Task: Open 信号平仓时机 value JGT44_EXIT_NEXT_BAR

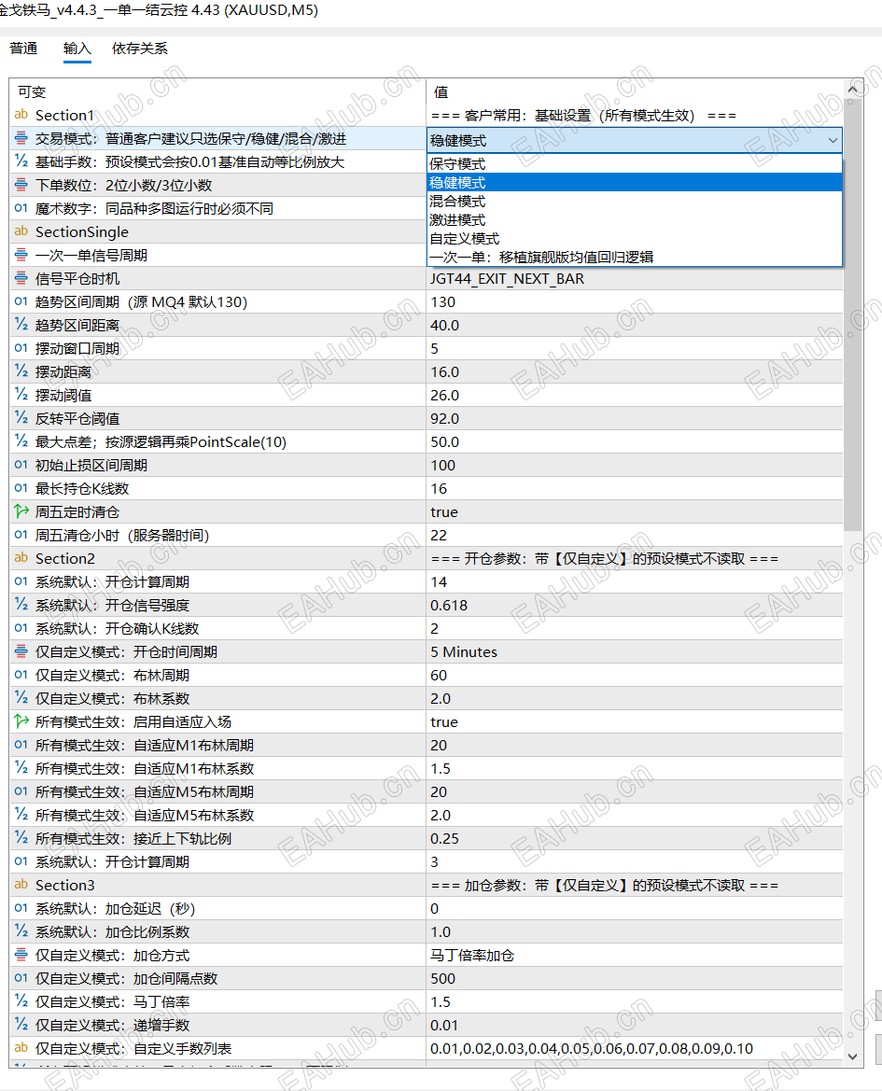Action: point(635,278)
